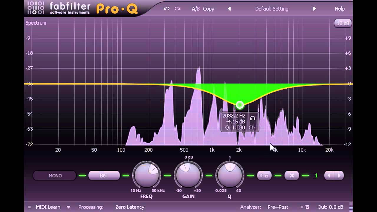This screenshot has height=212, width=377.
Task: Go to next preset with right arrow
Action: tap(314, 9)
